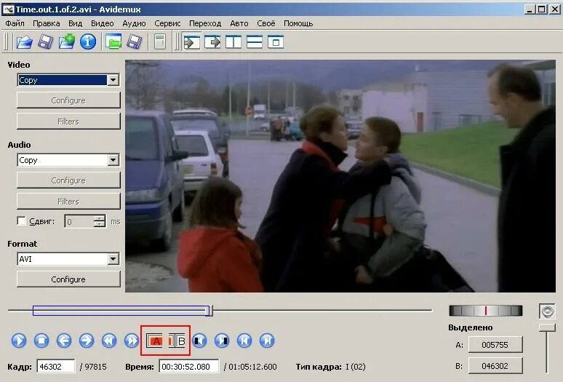Stop video playback
563x382 pixels.
(x=41, y=341)
